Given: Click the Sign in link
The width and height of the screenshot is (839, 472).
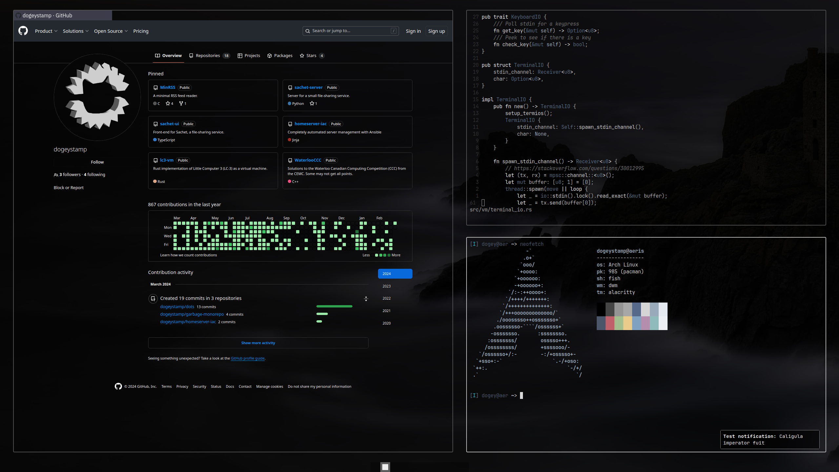Looking at the screenshot, I should coord(413,31).
